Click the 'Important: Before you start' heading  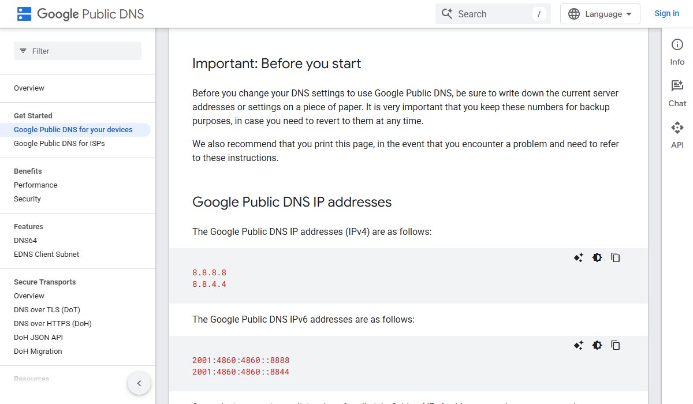coord(277,63)
